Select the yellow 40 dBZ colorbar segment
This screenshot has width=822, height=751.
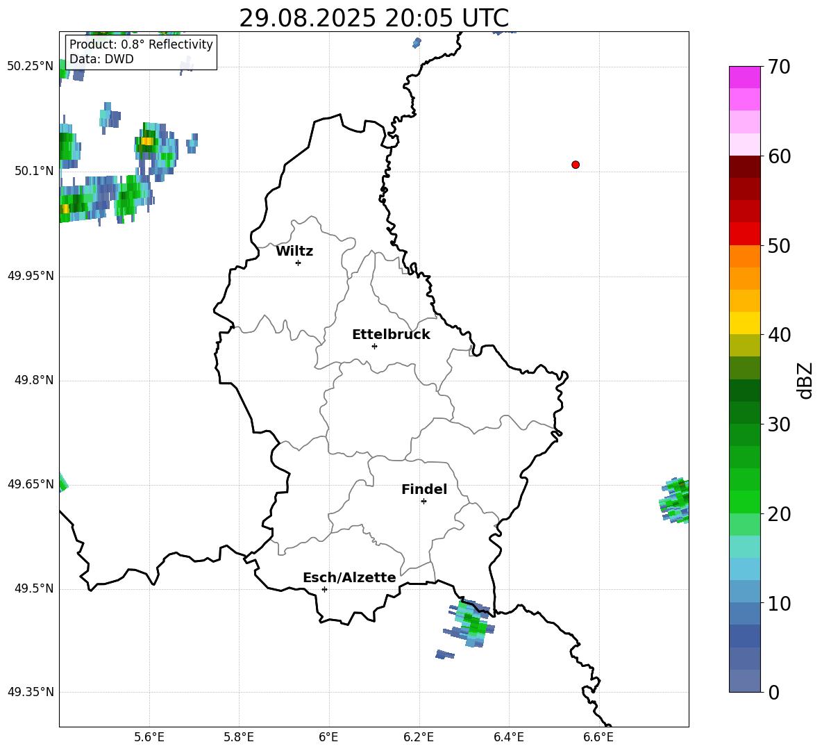click(744, 323)
